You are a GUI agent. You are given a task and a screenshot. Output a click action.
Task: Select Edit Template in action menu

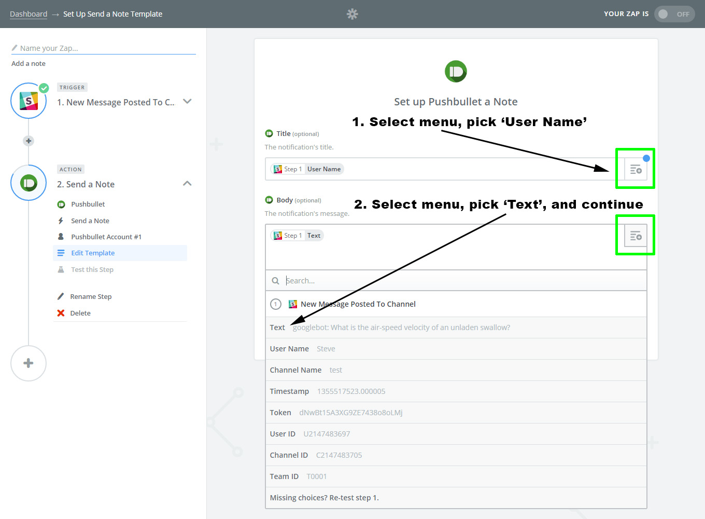coord(93,253)
